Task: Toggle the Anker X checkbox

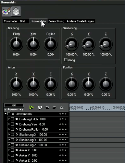Action: pyautogui.click(x=12, y=150)
